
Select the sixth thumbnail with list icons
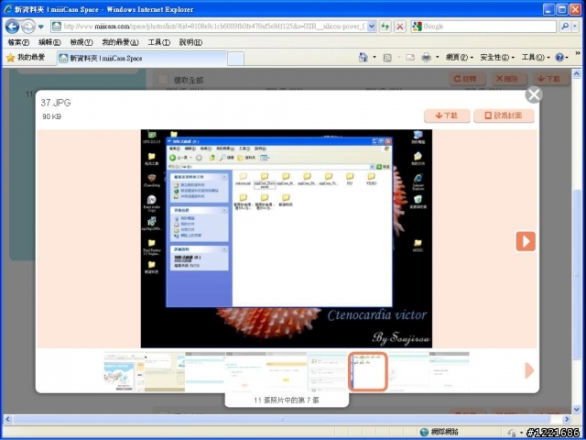(x=328, y=371)
